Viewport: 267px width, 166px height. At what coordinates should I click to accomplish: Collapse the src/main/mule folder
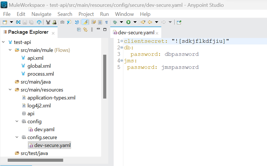[x=10, y=50]
